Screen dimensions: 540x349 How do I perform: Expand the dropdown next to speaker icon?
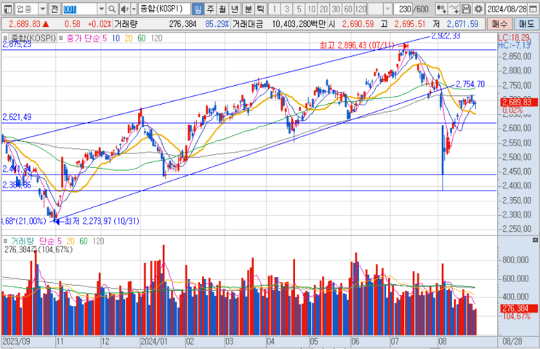coord(134,9)
